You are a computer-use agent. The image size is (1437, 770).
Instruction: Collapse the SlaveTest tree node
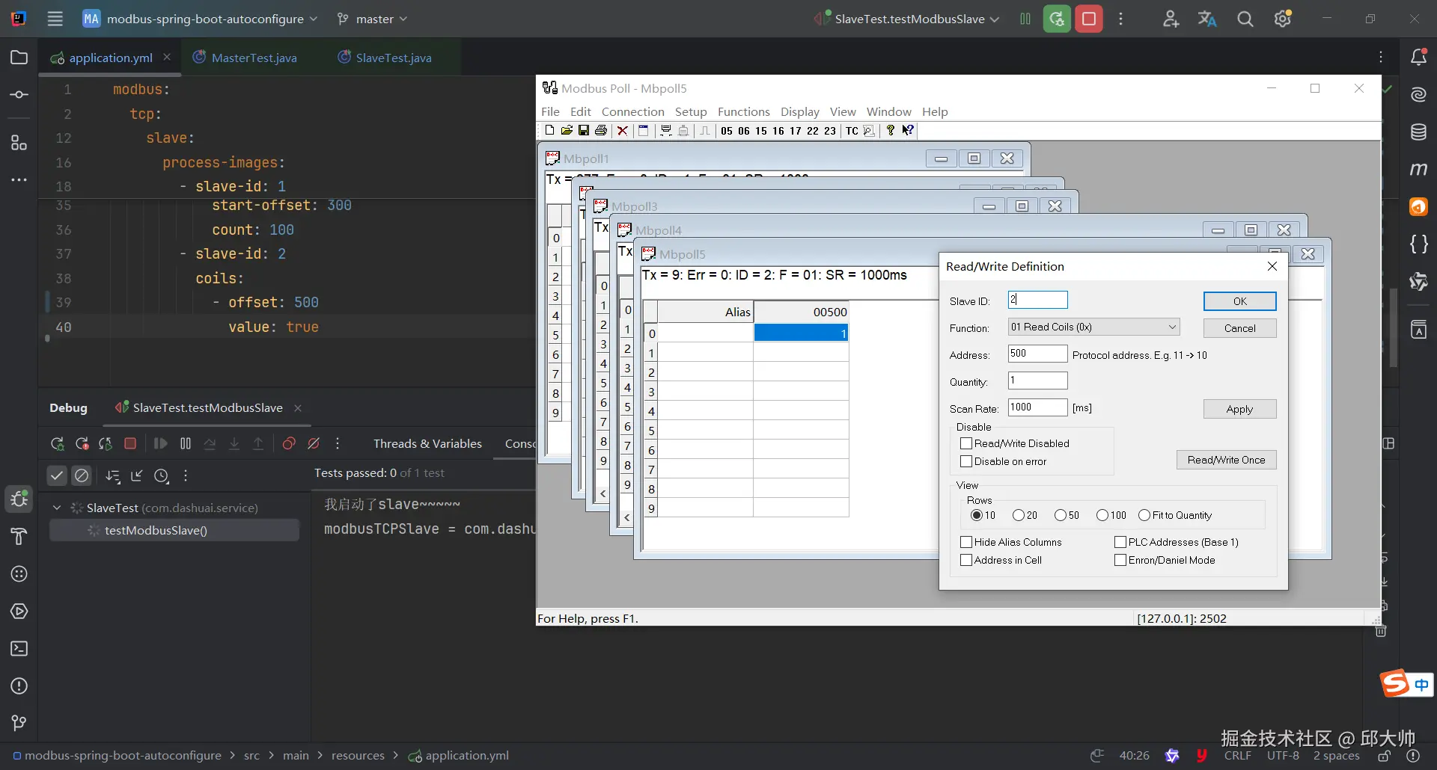57,508
